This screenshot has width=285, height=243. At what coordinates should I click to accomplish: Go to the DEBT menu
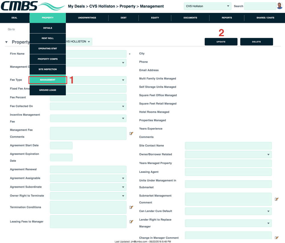(x=124, y=18)
